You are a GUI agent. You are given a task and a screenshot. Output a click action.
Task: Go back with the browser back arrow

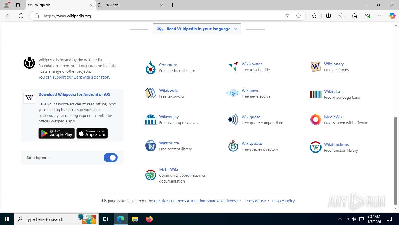click(8, 16)
